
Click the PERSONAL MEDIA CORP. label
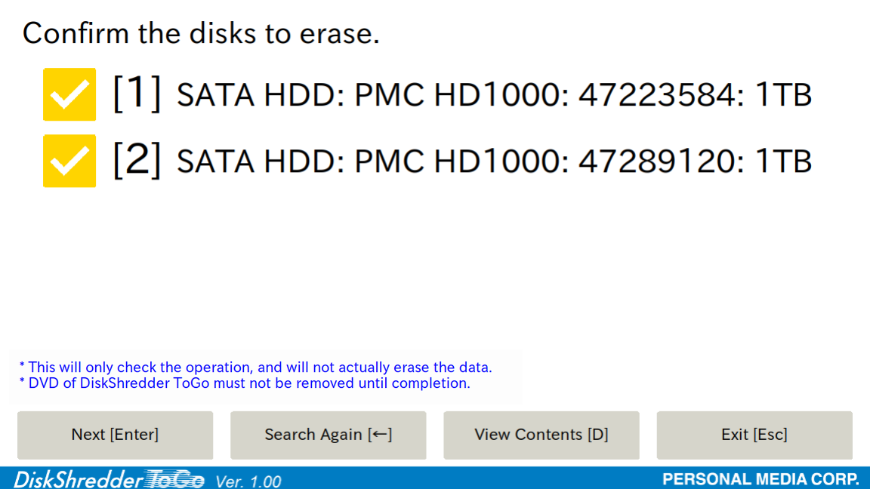pos(760,479)
